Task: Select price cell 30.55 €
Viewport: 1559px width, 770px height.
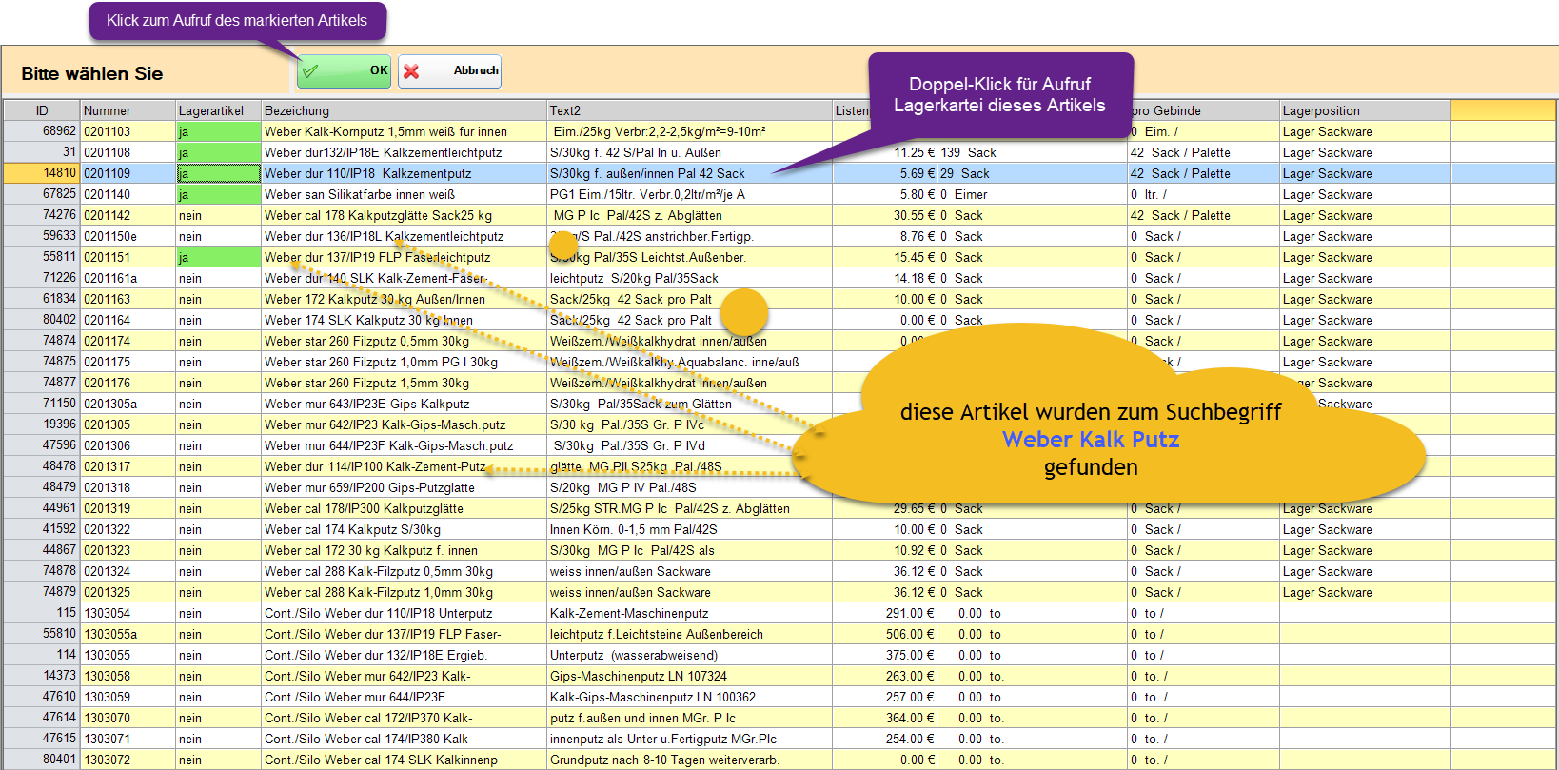Action: coord(884,215)
